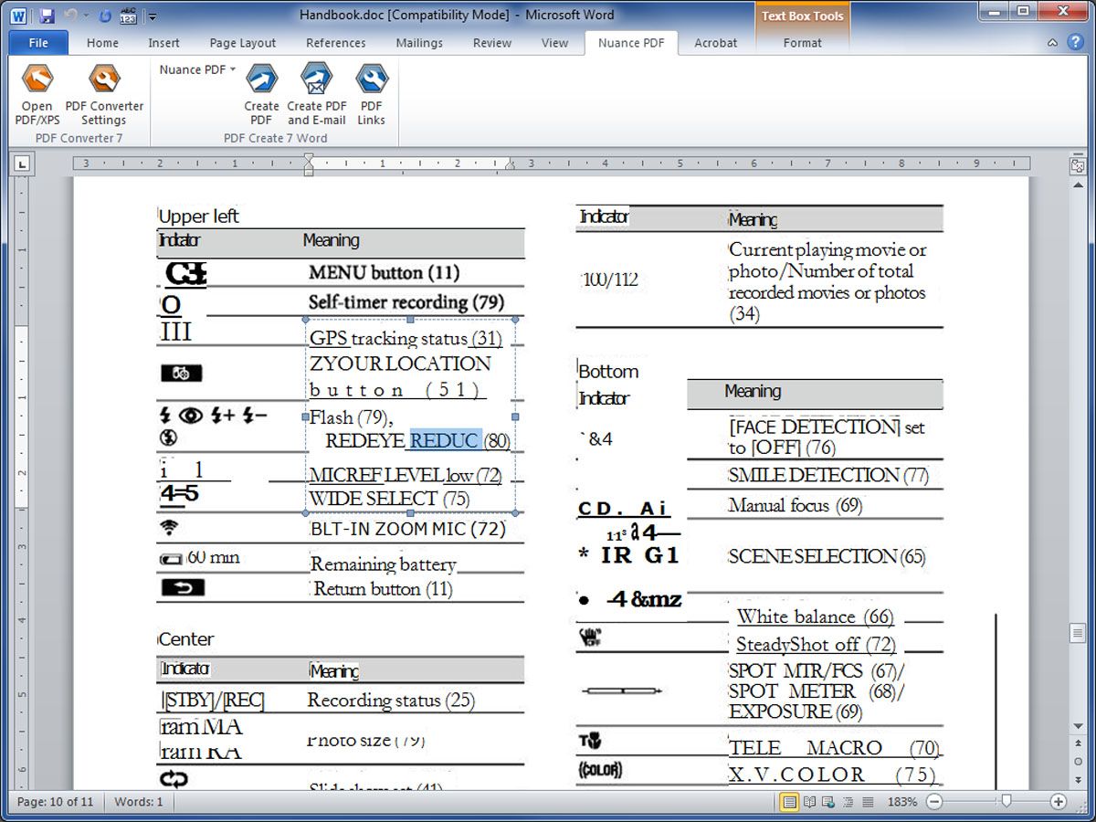Click the Upper left heading

(x=198, y=216)
